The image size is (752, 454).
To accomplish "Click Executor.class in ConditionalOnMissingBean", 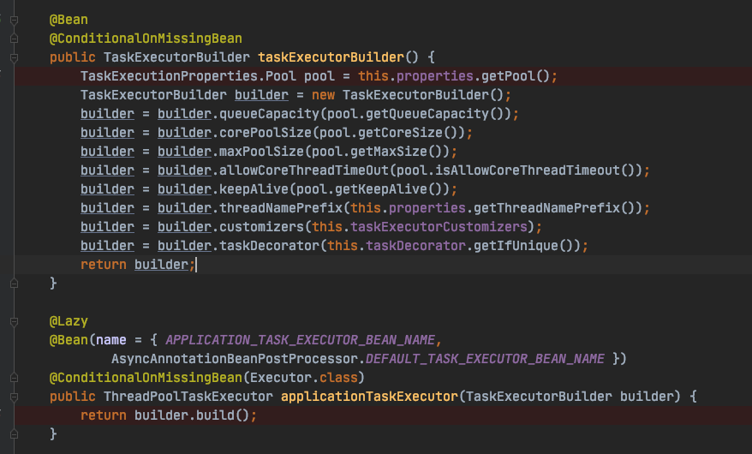I will click(x=304, y=378).
